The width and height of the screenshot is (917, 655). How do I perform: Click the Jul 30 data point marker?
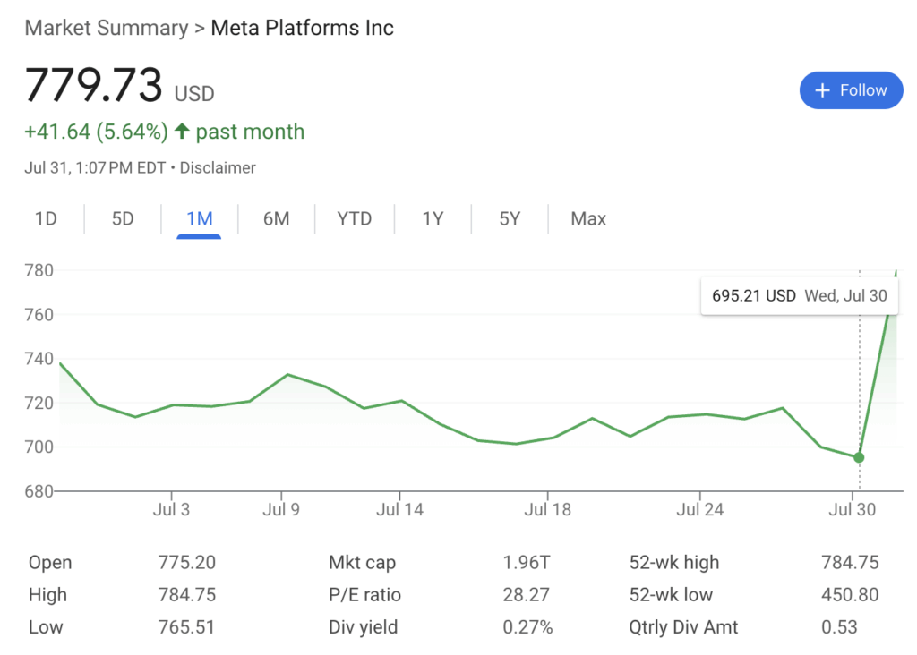click(859, 457)
